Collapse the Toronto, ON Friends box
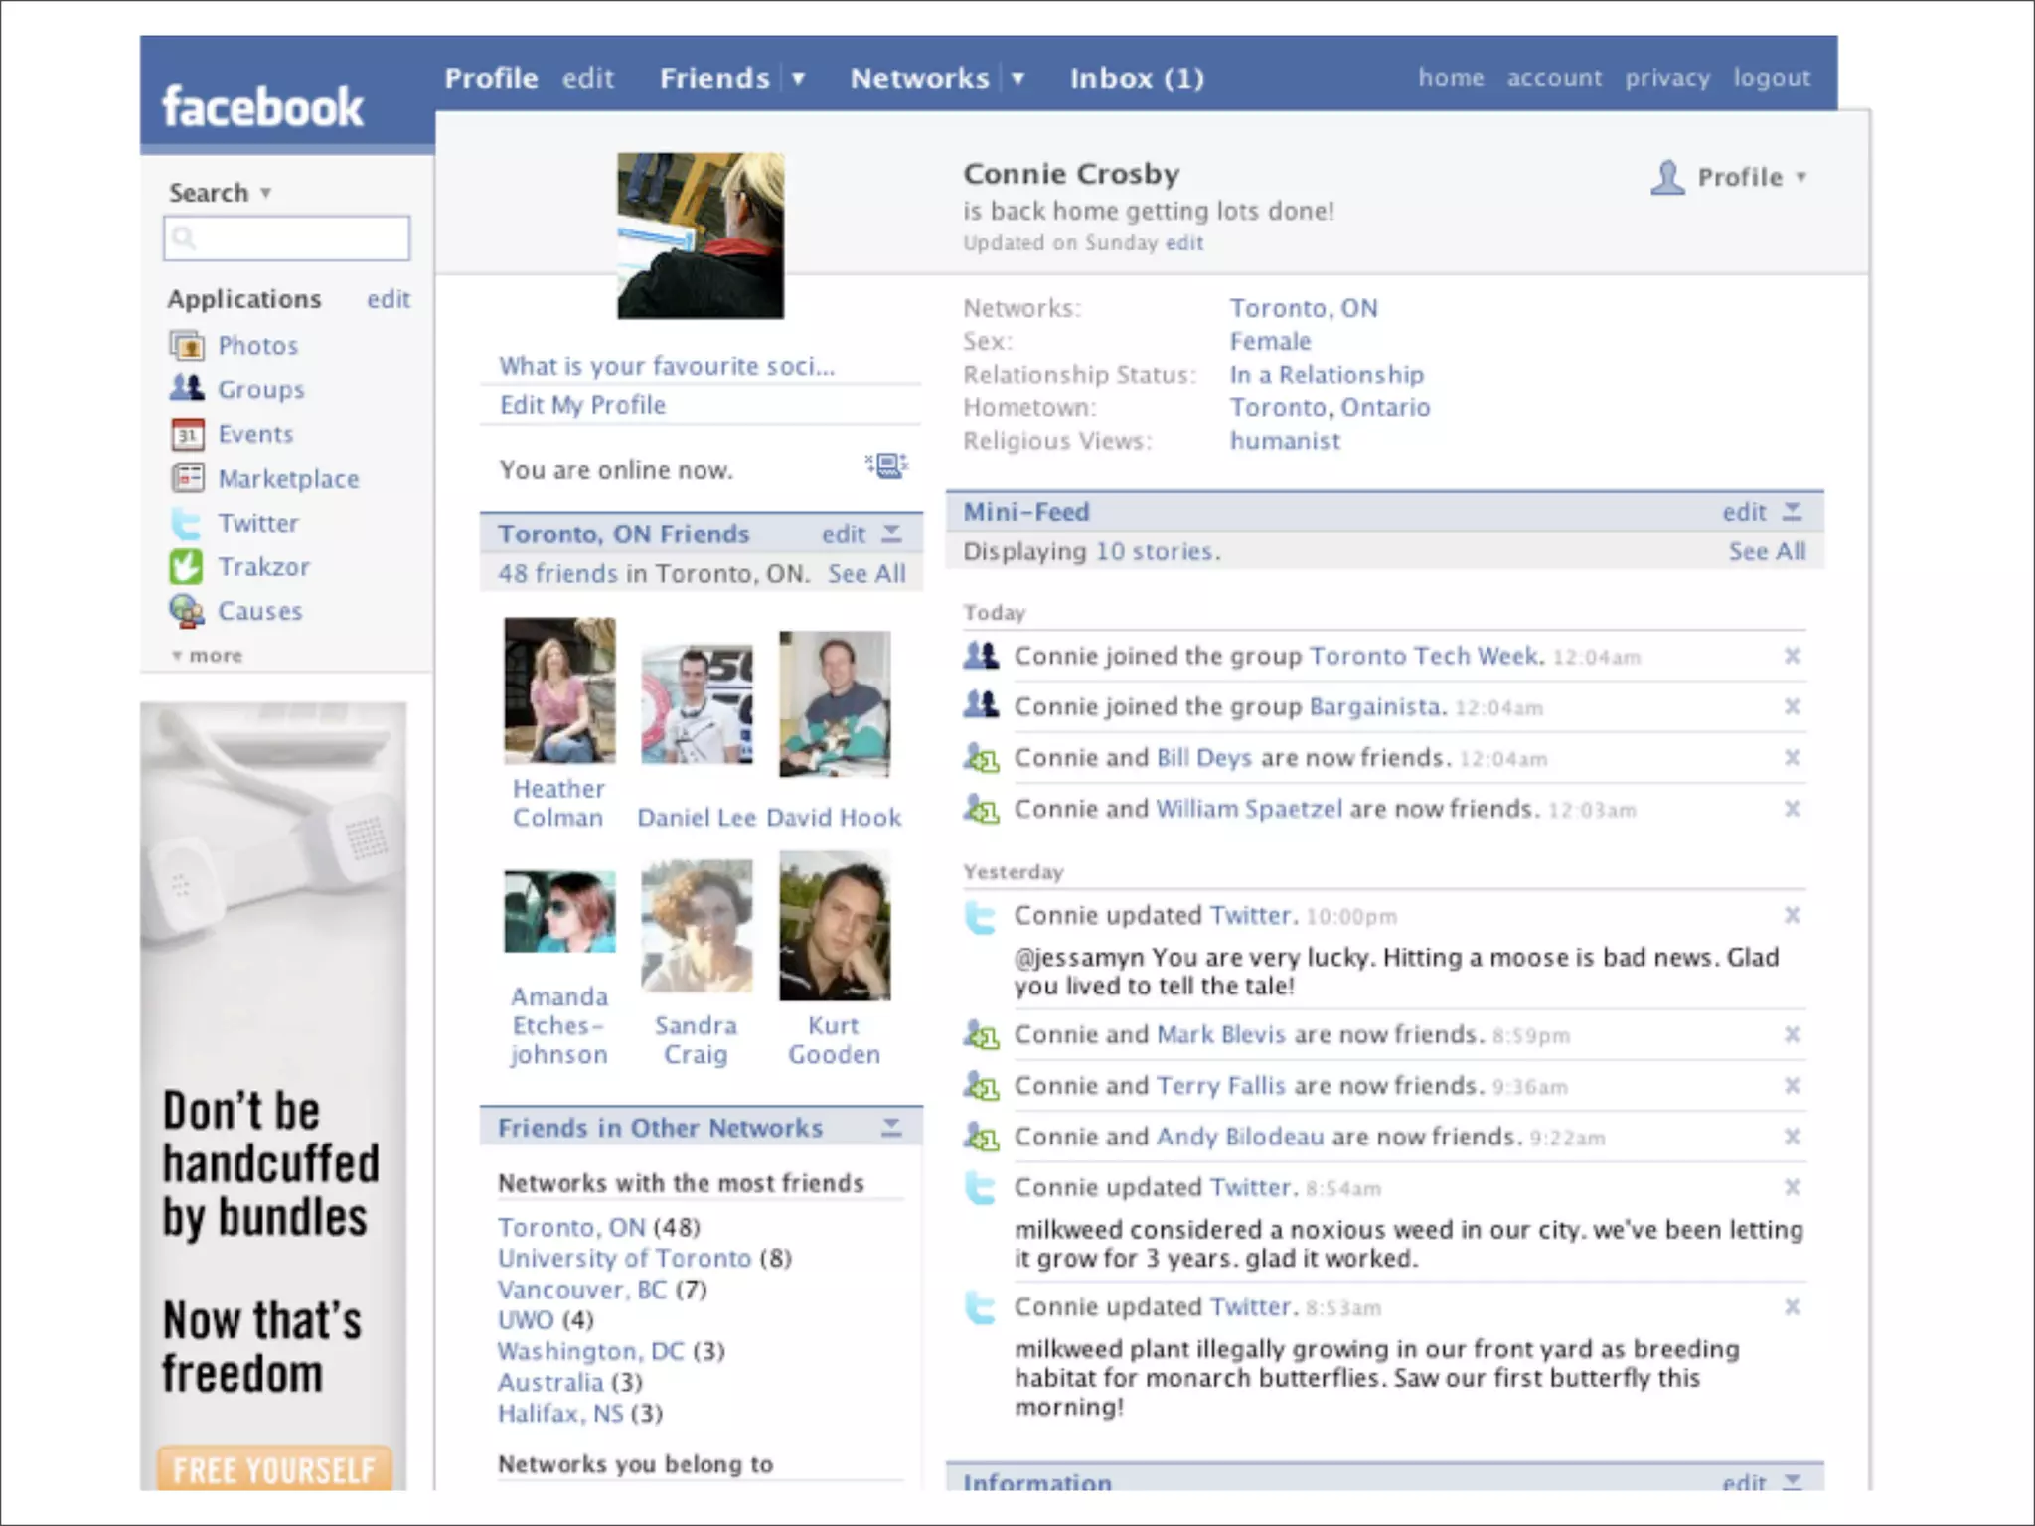The width and height of the screenshot is (2035, 1526). [x=892, y=534]
